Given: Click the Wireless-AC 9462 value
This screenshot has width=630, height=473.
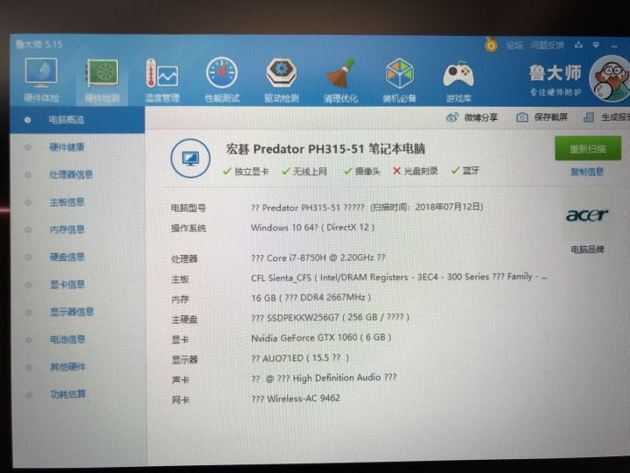Looking at the screenshot, I should pos(296,399).
